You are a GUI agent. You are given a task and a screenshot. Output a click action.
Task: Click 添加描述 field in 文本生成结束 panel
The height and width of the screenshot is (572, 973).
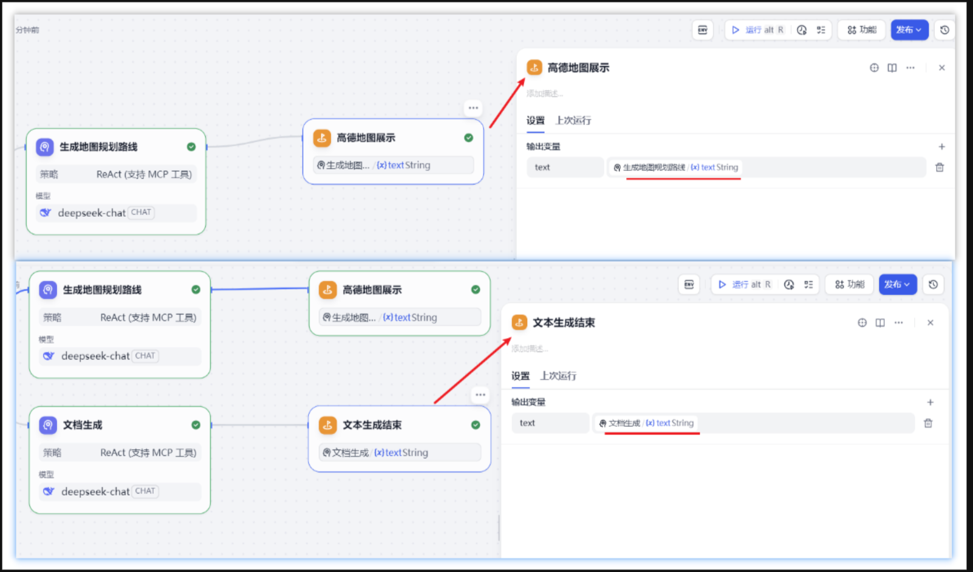point(530,349)
